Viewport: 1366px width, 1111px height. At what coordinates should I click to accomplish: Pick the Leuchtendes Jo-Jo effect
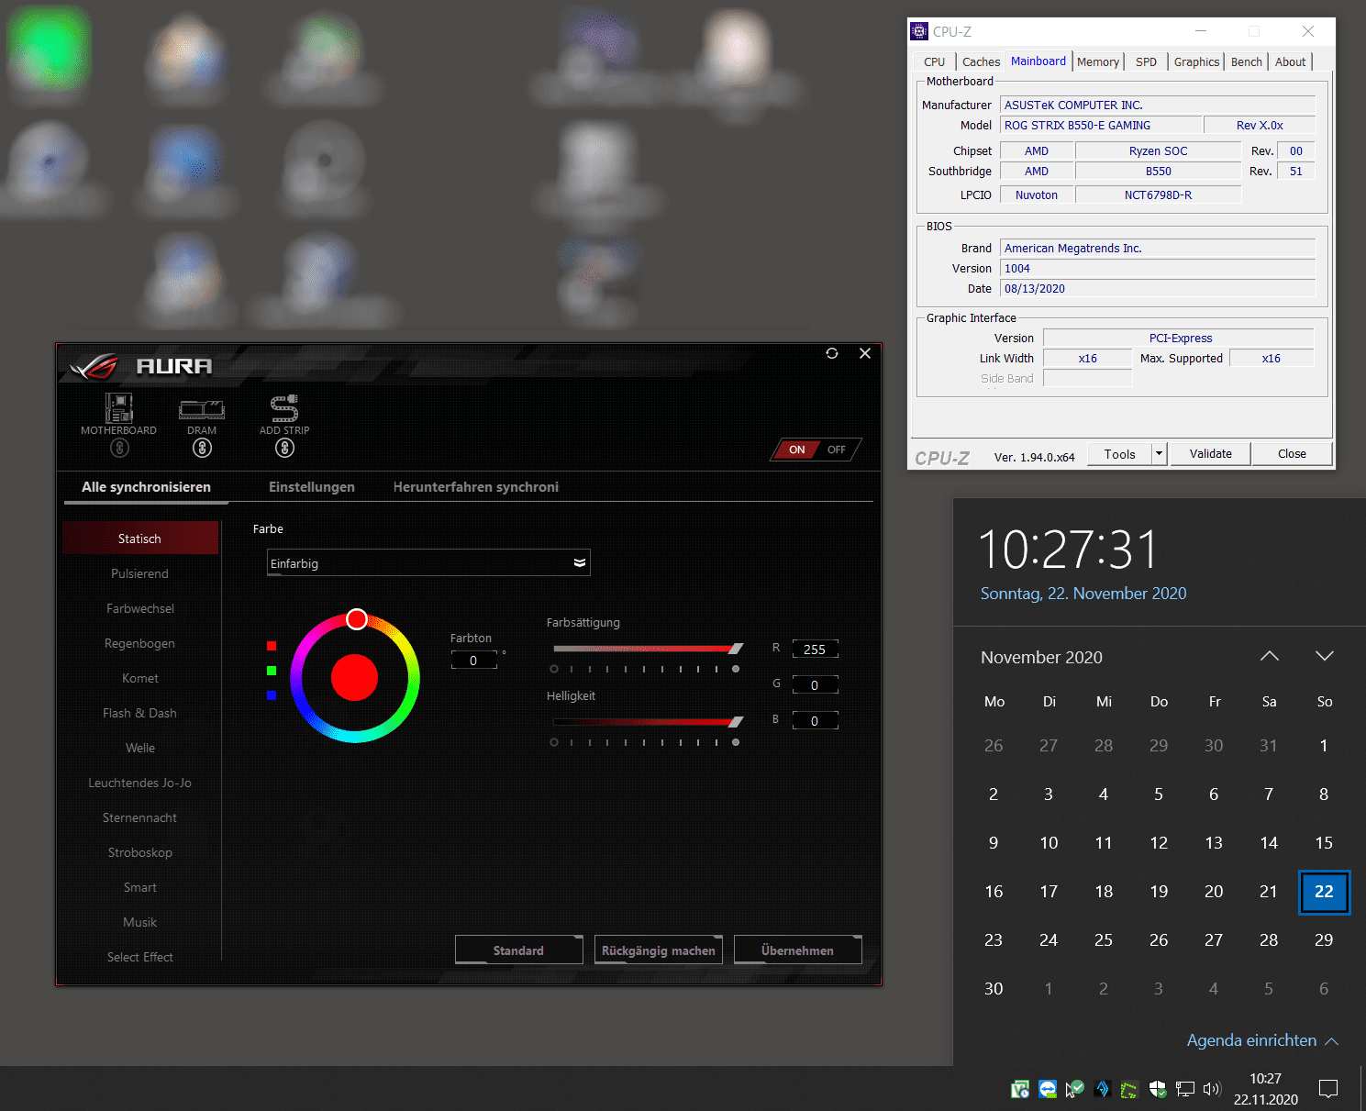coord(140,783)
